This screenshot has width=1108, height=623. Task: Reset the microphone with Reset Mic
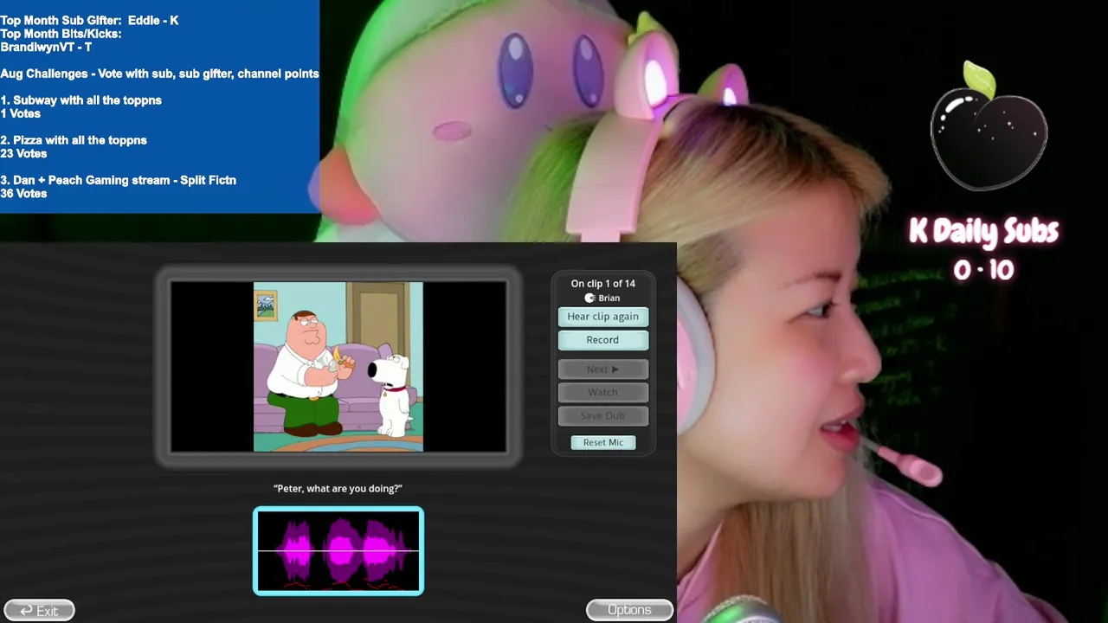coord(603,442)
